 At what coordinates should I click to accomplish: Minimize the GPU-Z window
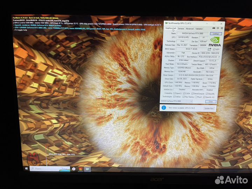click(x=207, y=23)
